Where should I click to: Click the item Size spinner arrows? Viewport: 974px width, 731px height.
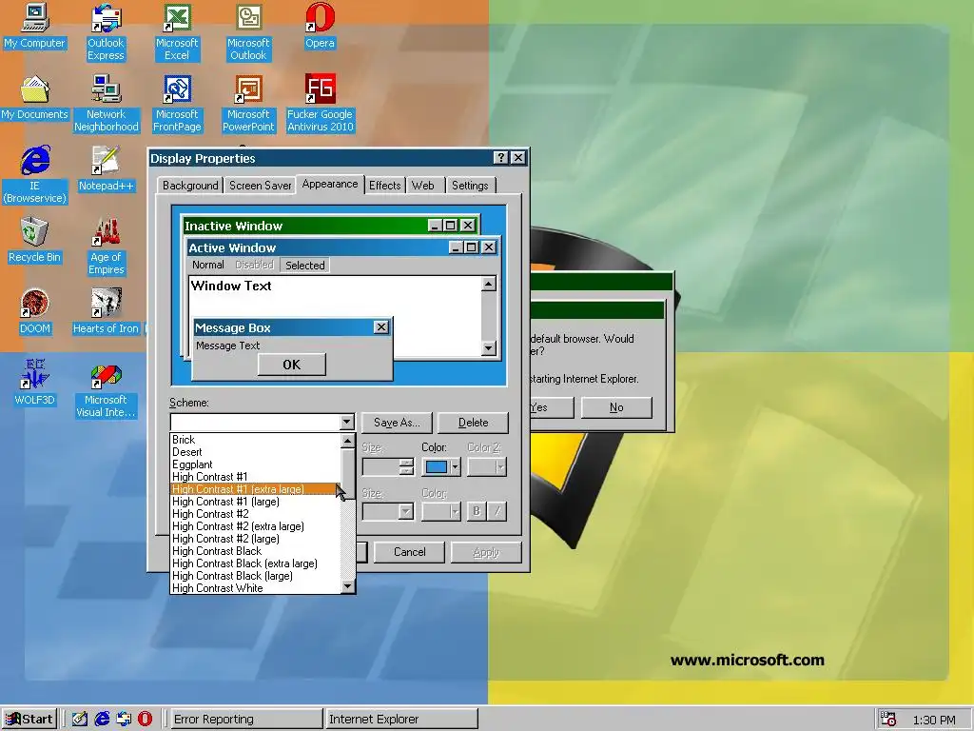tap(406, 466)
